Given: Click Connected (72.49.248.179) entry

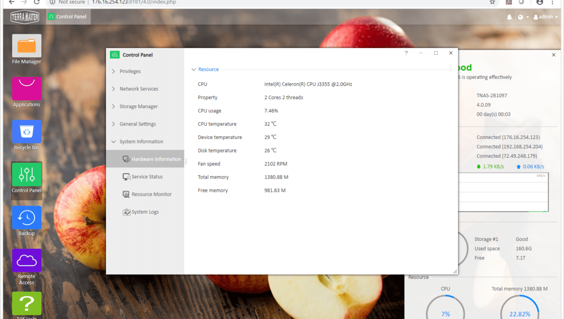Looking at the screenshot, I should (507, 156).
